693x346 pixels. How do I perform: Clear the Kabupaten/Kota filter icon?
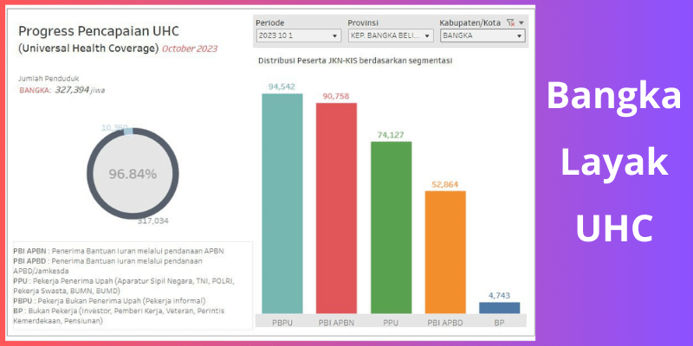pos(508,22)
